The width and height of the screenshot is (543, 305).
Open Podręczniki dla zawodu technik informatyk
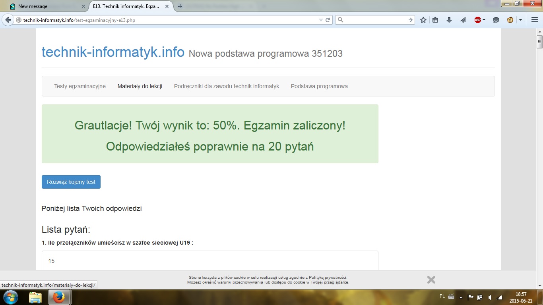227,86
